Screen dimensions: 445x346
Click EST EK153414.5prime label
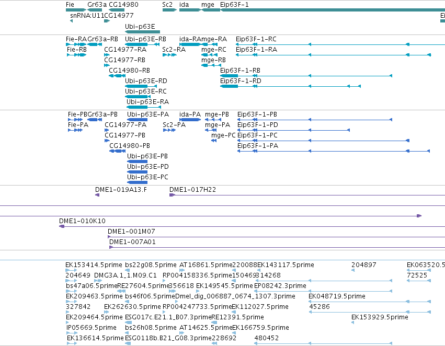tap(94, 265)
